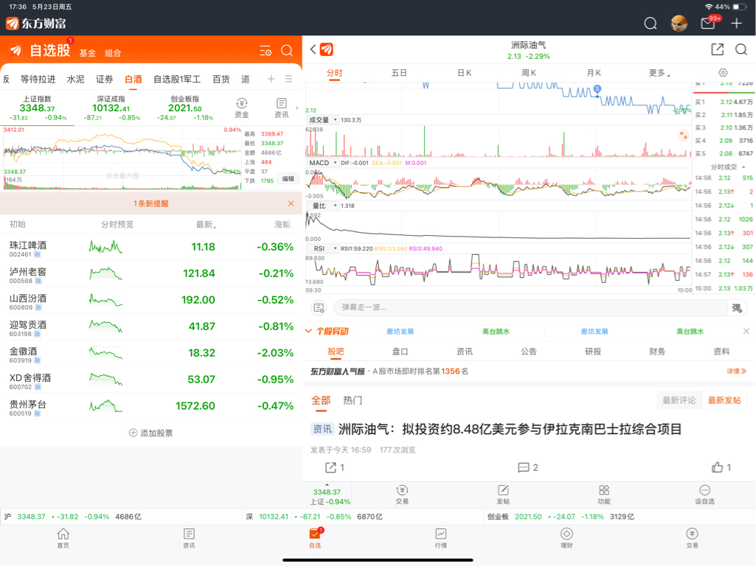The height and width of the screenshot is (566, 756).
Task: Open the 泸州老窖 watchlist row
Action: click(x=151, y=273)
